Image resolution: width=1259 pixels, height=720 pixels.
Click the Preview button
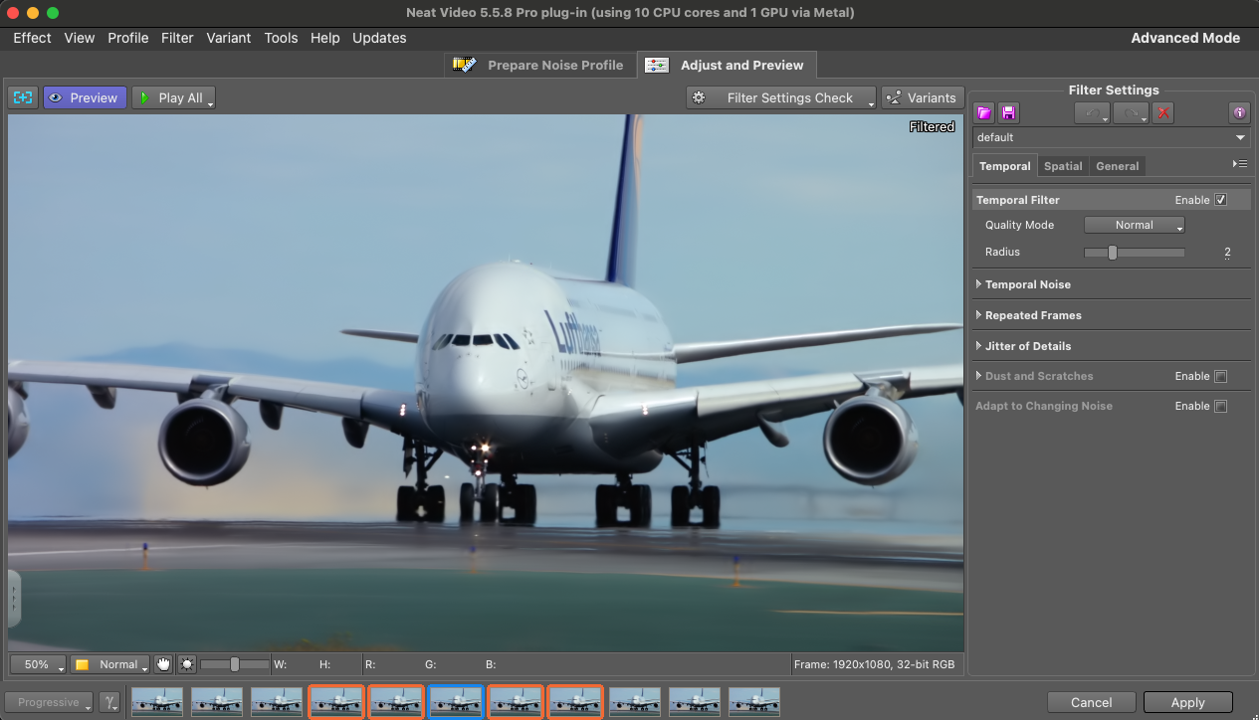[x=85, y=96]
